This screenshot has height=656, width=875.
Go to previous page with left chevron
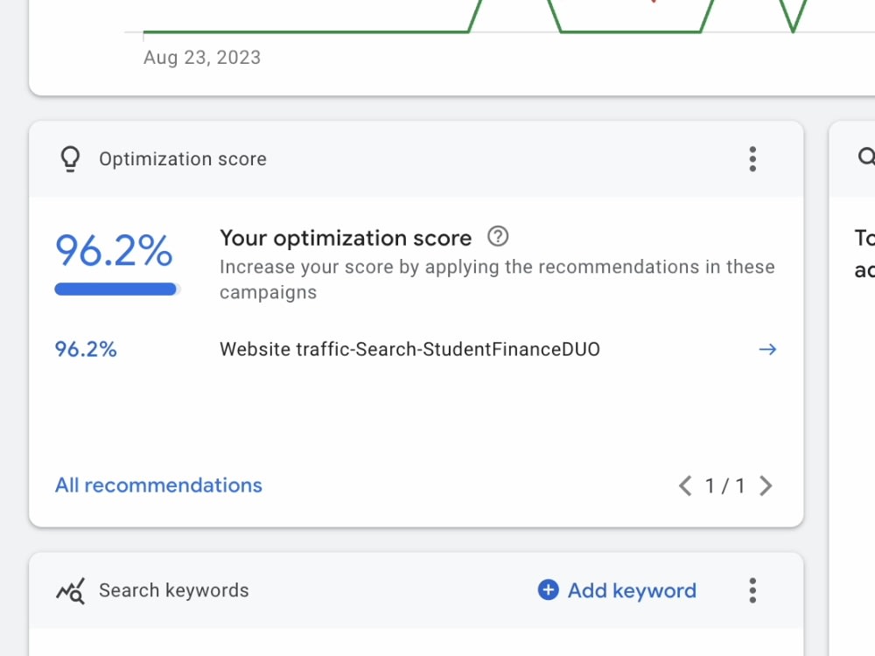click(x=685, y=485)
